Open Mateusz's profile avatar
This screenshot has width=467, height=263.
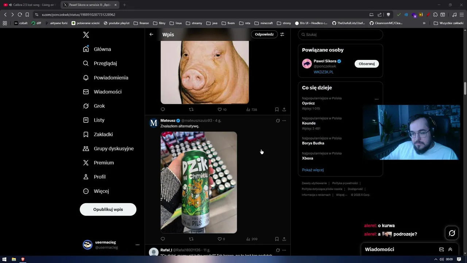154,123
